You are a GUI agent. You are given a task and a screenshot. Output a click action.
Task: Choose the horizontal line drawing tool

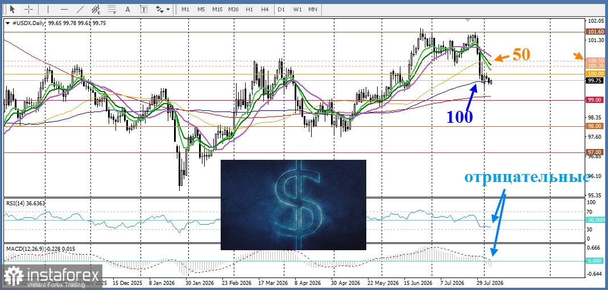[x=64, y=9]
